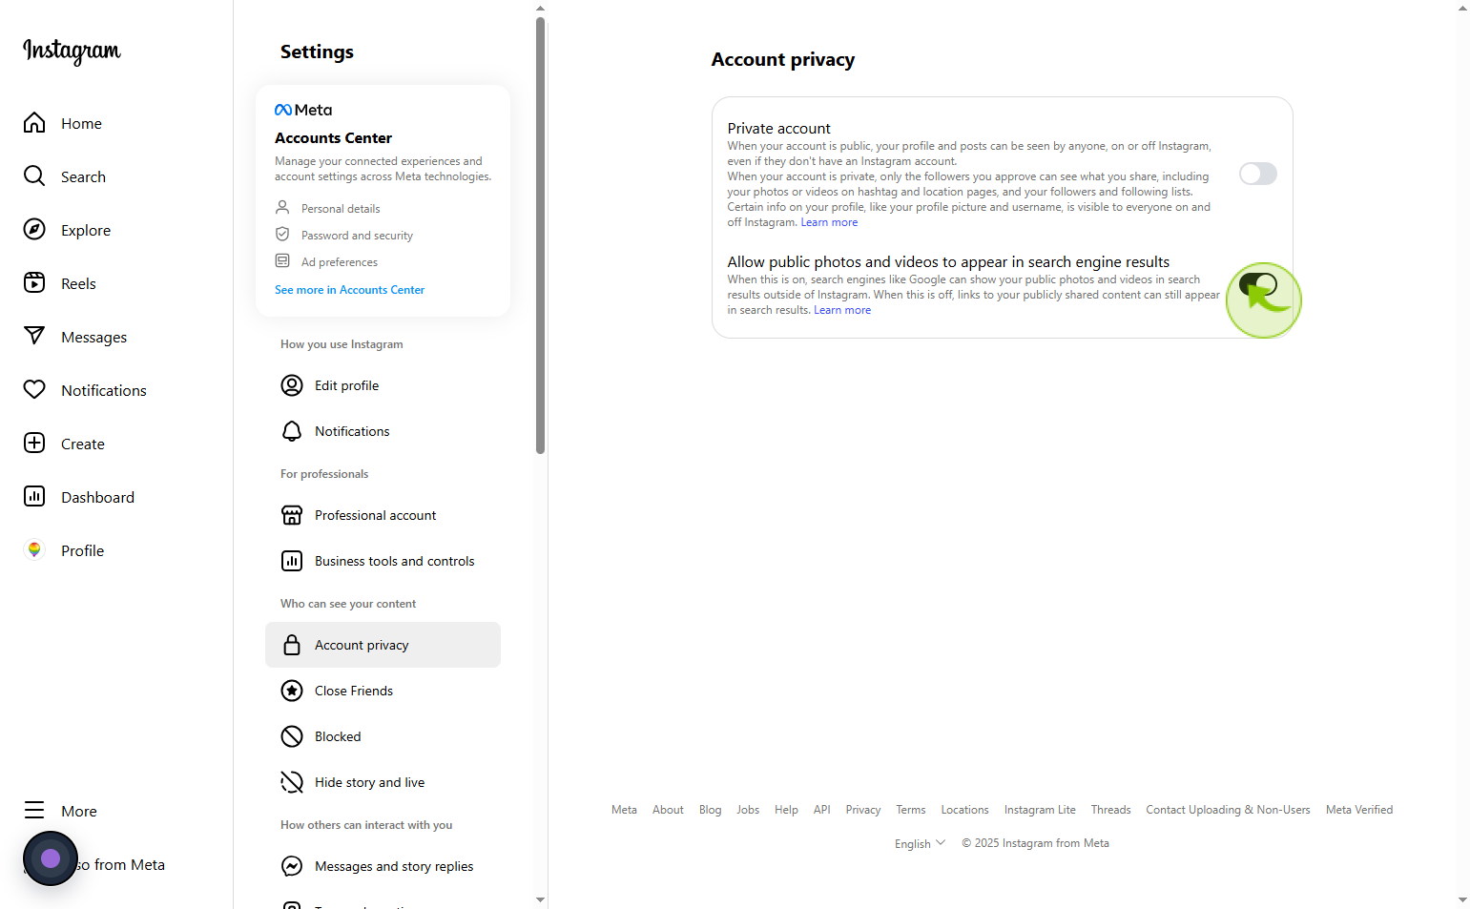Open the Search magnifier icon
The image size is (1470, 909).
tap(34, 176)
